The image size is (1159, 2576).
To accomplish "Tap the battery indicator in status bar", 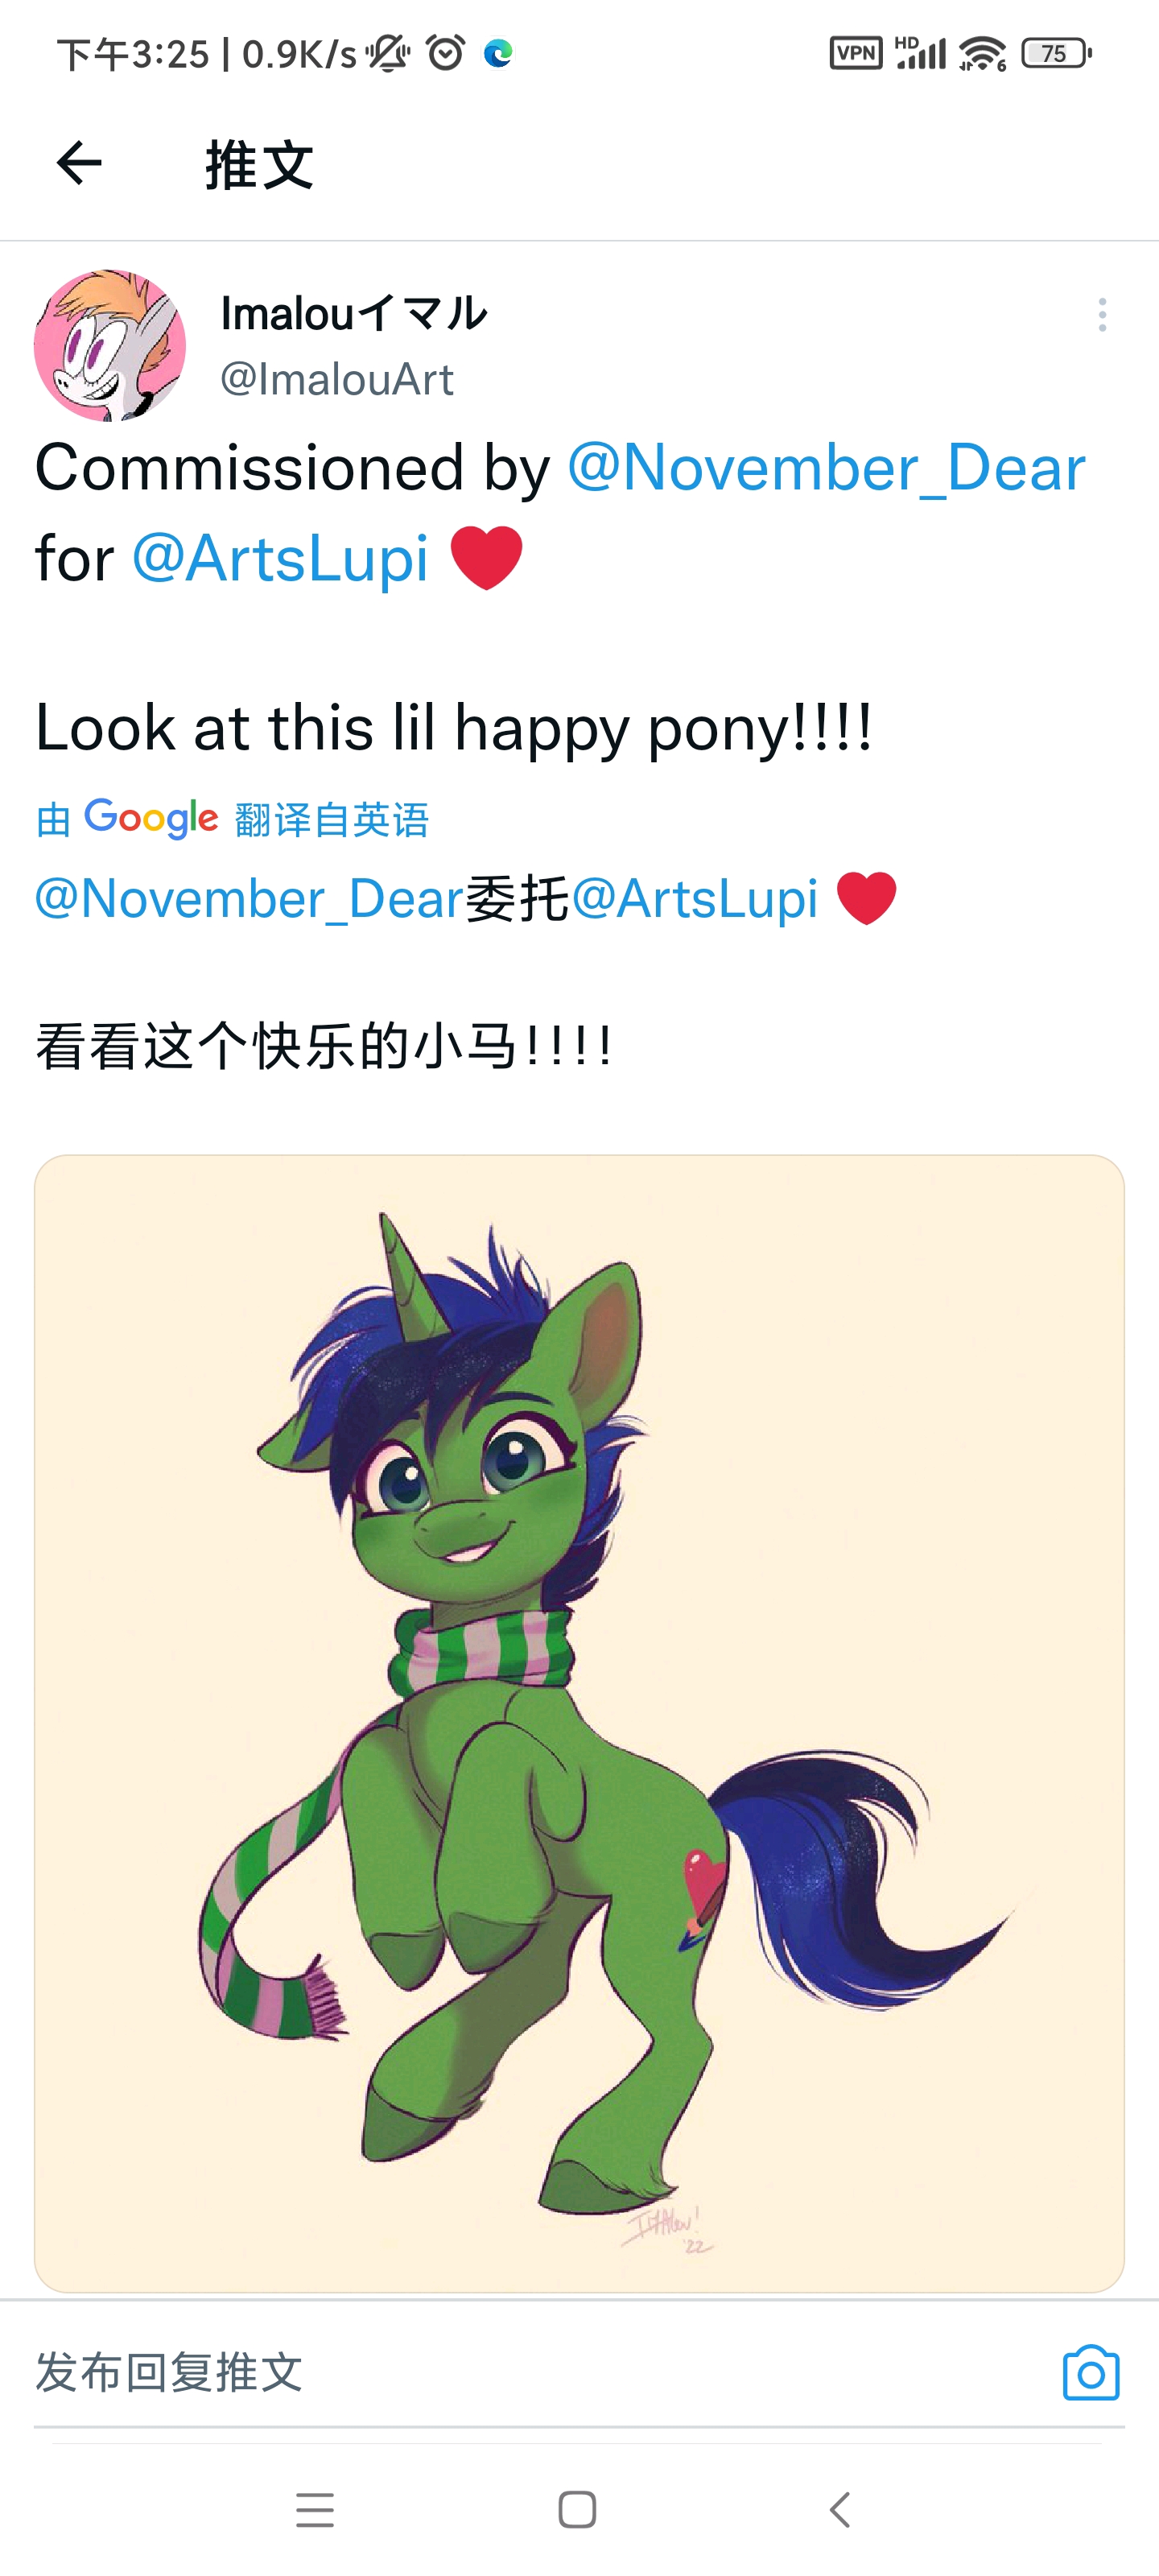I will 1056,53.
